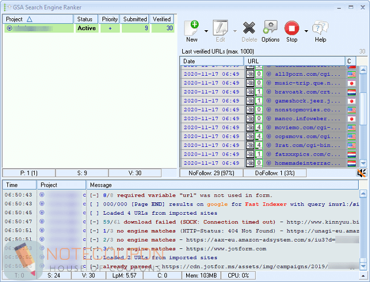Viewport: 370px width, 282px height.
Task: Sort by the Submitted column header
Action: click(135, 19)
